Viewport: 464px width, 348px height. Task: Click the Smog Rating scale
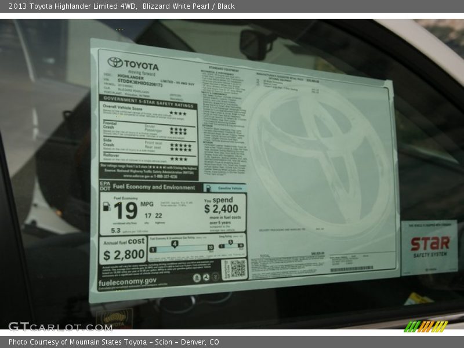(x=231, y=244)
